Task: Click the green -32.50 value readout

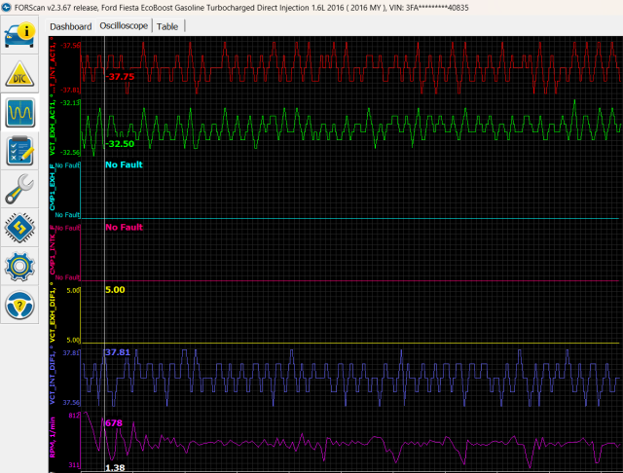Action: (120, 144)
